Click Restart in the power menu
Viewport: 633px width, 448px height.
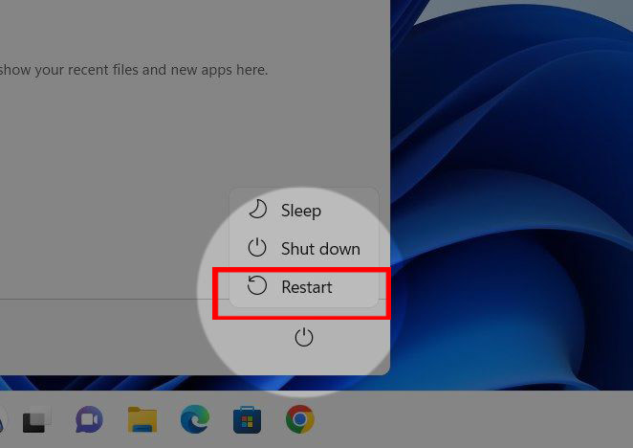(x=304, y=287)
